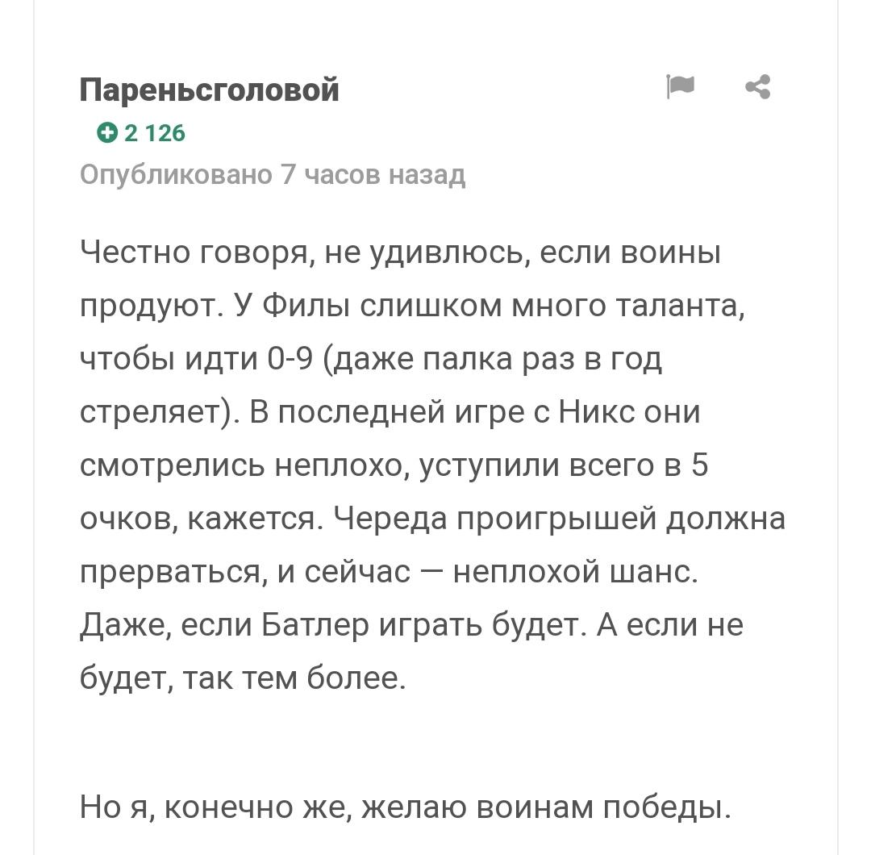Image resolution: width=871 pixels, height=855 pixels.
Task: Click the reputation score 2 126
Action: click(x=154, y=133)
